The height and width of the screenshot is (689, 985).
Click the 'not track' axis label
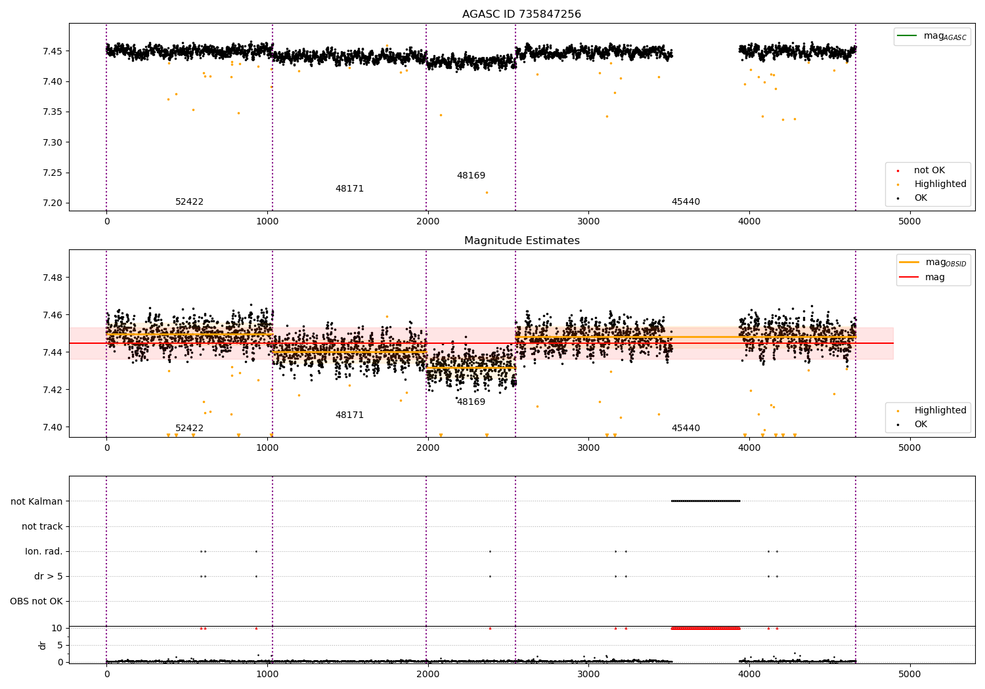coord(42,526)
